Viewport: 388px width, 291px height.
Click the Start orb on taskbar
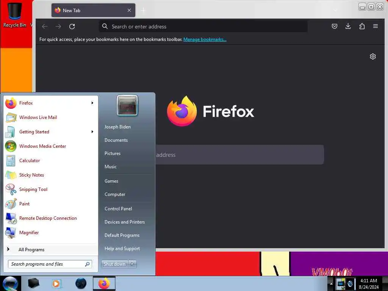pyautogui.click(x=10, y=283)
